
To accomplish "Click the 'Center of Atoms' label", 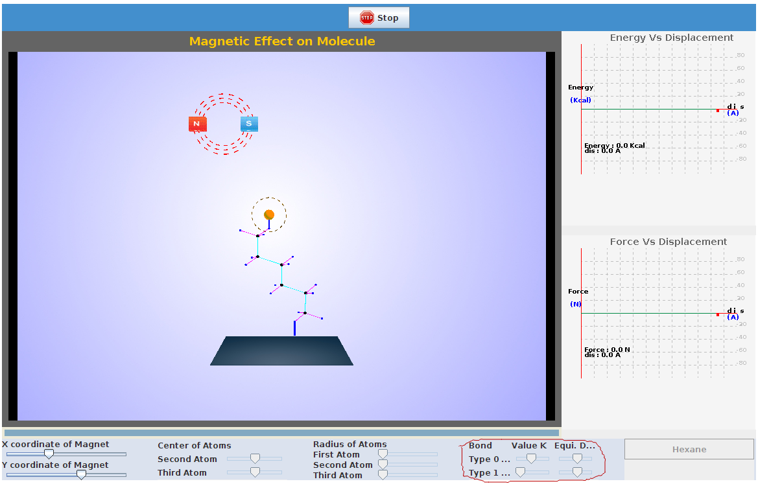I will (195, 445).
